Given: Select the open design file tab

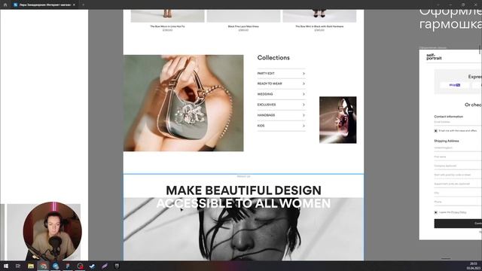Looking at the screenshot, I should pyautogui.click(x=44, y=5).
